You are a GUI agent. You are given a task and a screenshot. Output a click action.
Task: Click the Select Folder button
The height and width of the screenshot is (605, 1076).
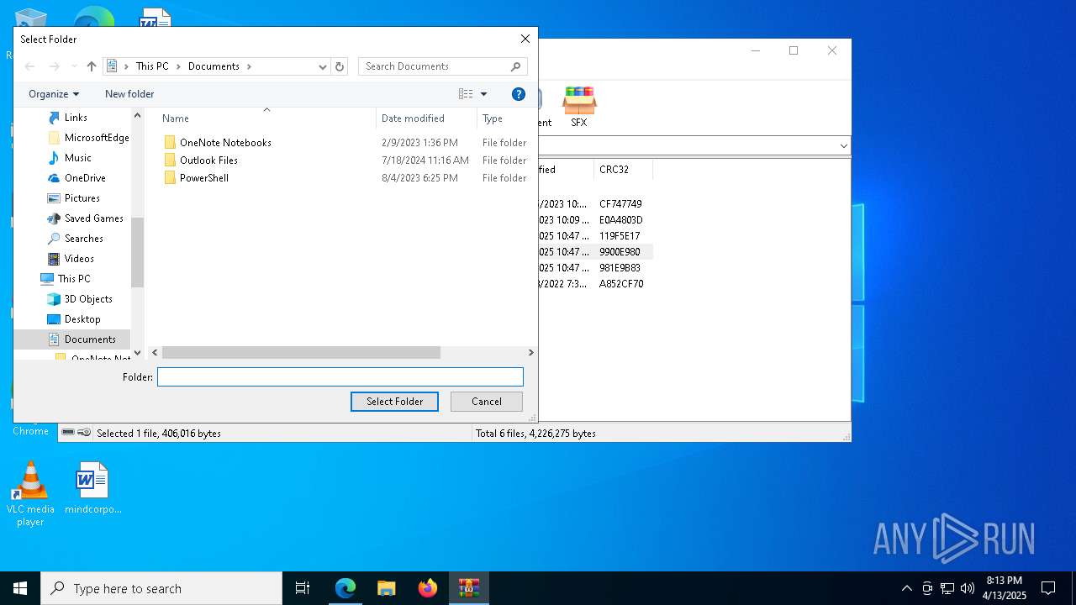point(394,402)
